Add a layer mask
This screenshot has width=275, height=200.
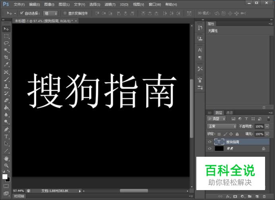point(235,196)
